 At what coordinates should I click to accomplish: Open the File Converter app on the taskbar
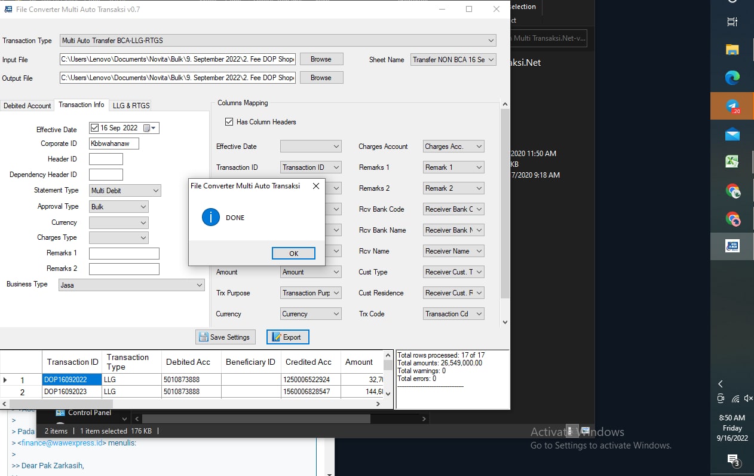click(x=732, y=246)
